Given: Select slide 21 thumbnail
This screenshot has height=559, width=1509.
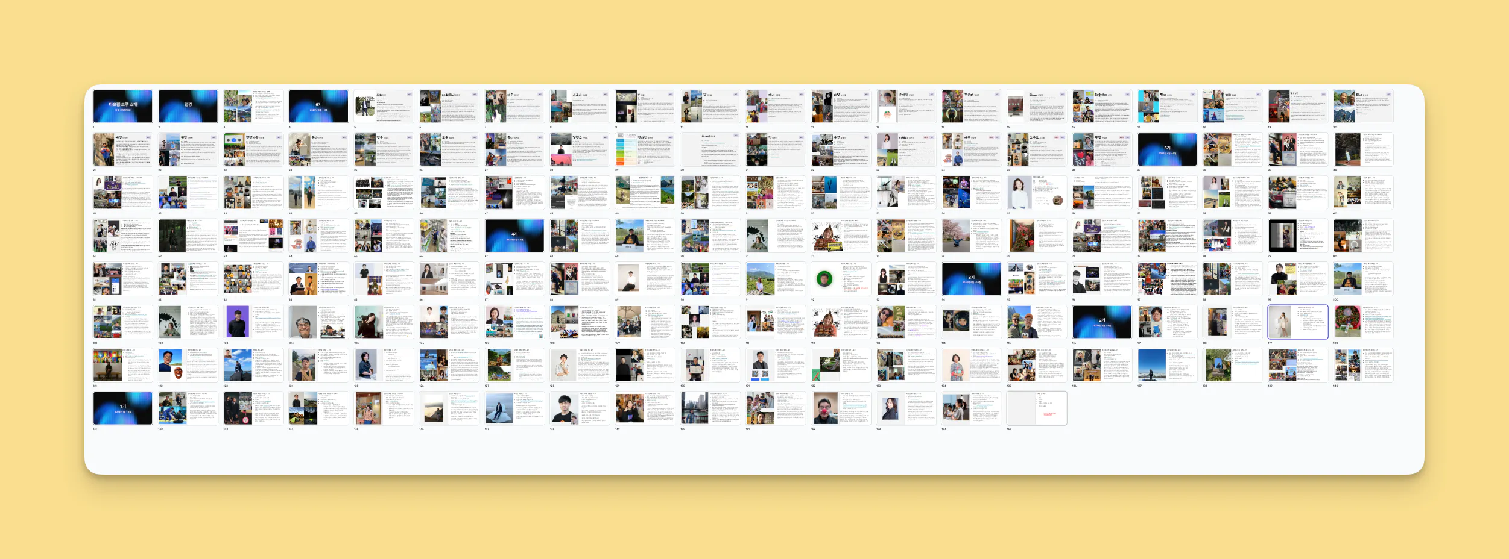Looking at the screenshot, I should pyautogui.click(x=122, y=149).
